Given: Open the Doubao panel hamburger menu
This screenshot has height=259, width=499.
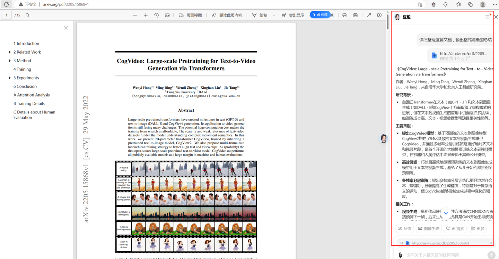Looking at the screenshot, I should (487, 17).
